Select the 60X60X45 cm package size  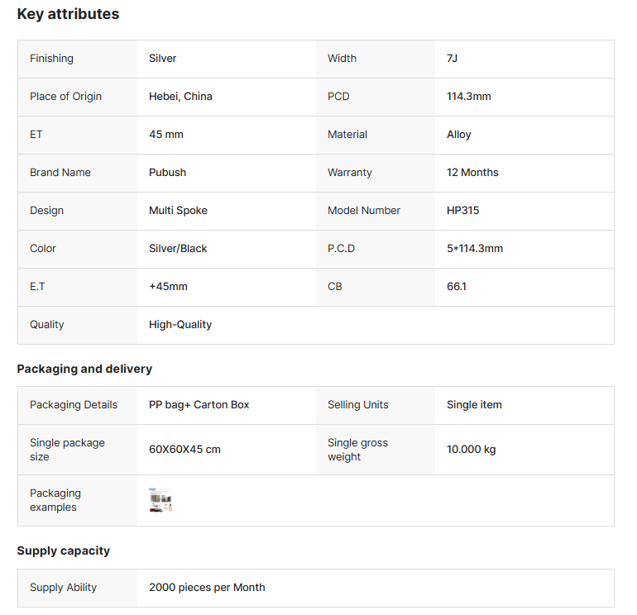[x=184, y=450]
